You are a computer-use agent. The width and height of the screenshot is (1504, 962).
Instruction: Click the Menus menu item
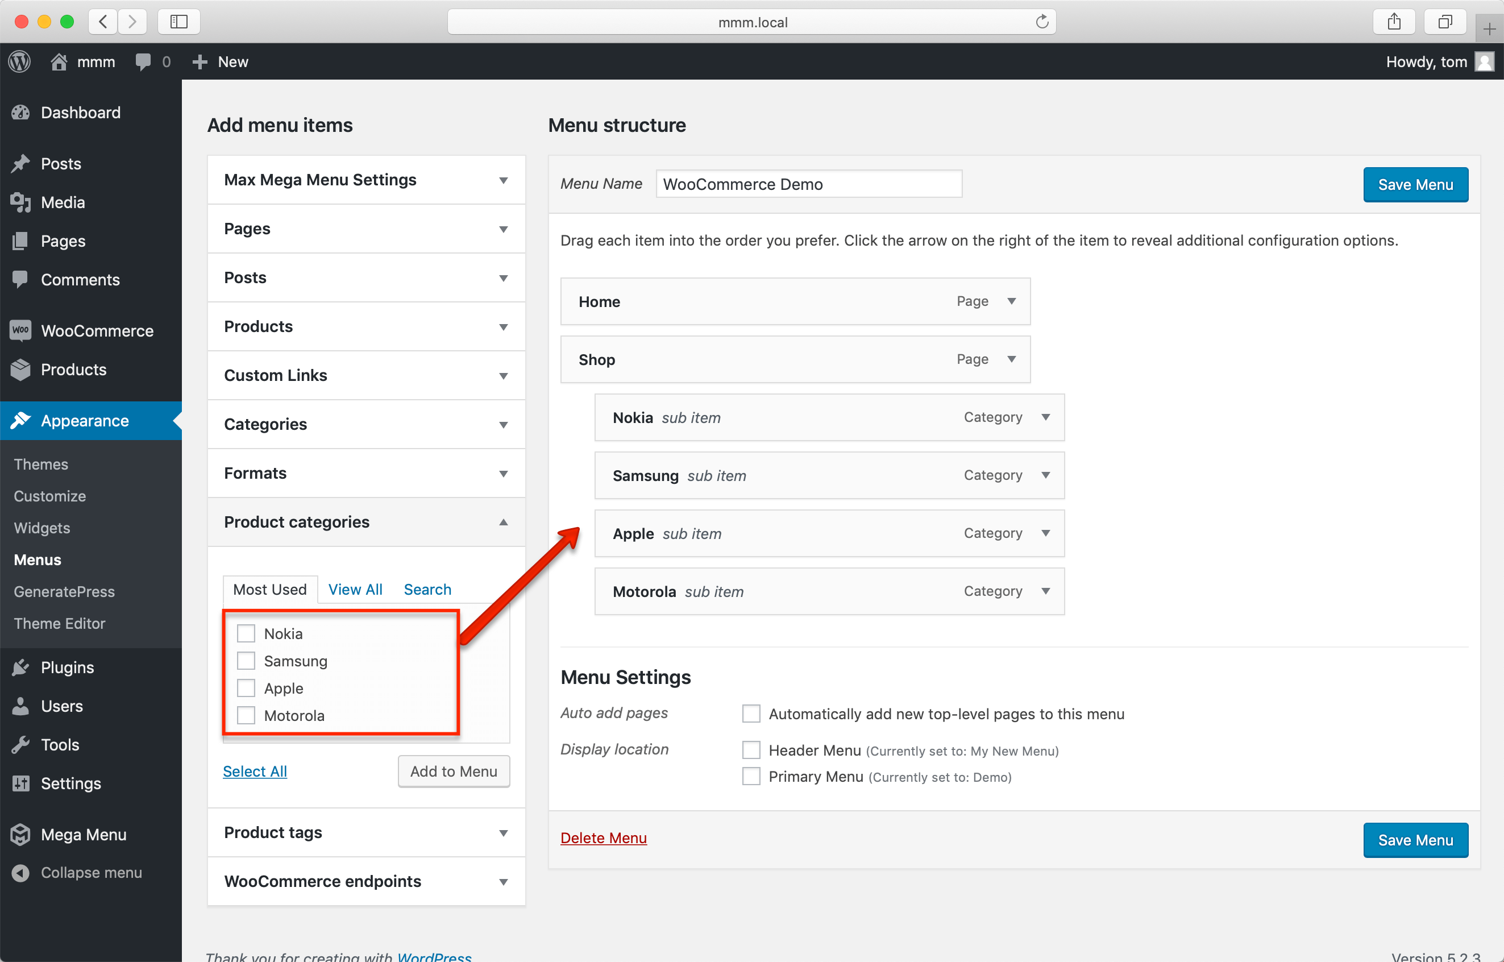point(38,559)
